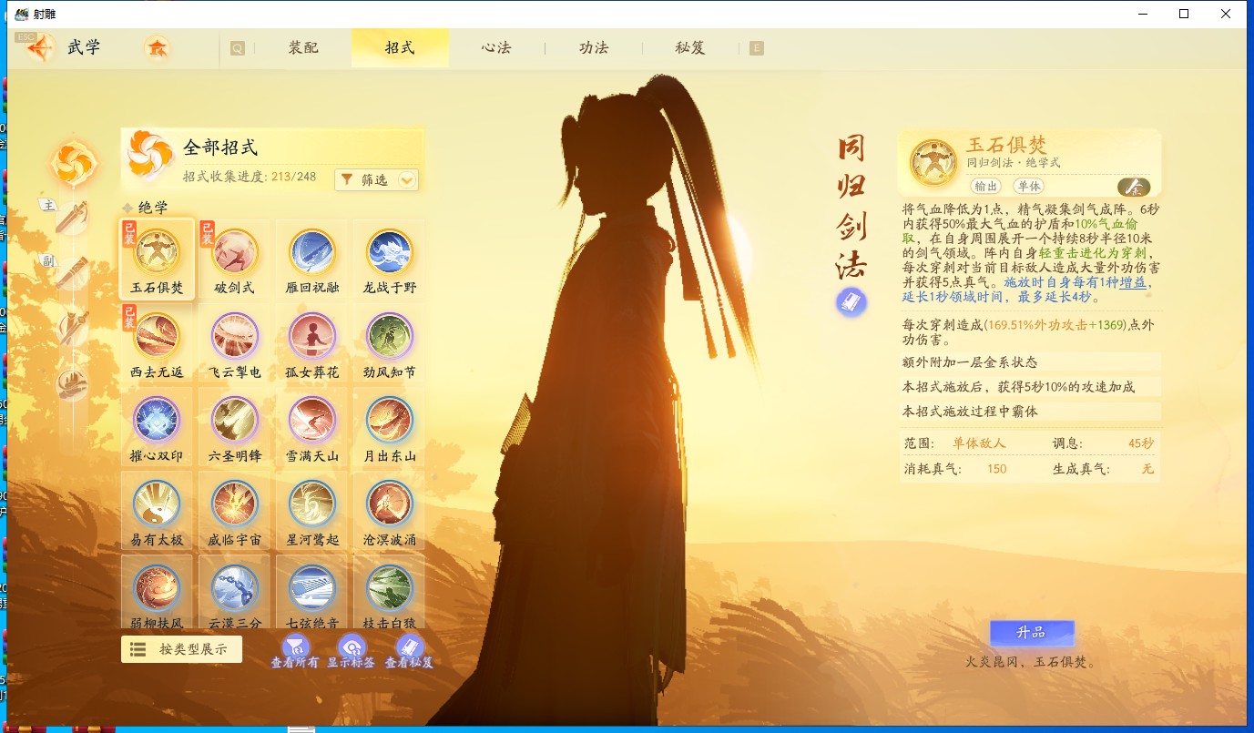Click the home icon beside 武学
The width and height of the screenshot is (1254, 733).
158,48
